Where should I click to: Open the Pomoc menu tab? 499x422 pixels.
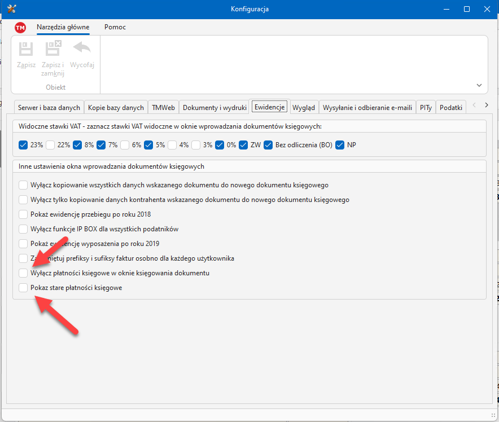(x=115, y=27)
